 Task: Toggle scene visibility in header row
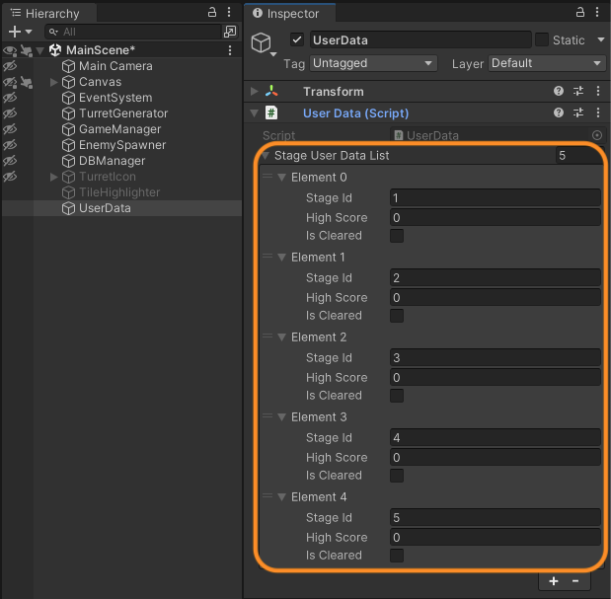pos(10,50)
